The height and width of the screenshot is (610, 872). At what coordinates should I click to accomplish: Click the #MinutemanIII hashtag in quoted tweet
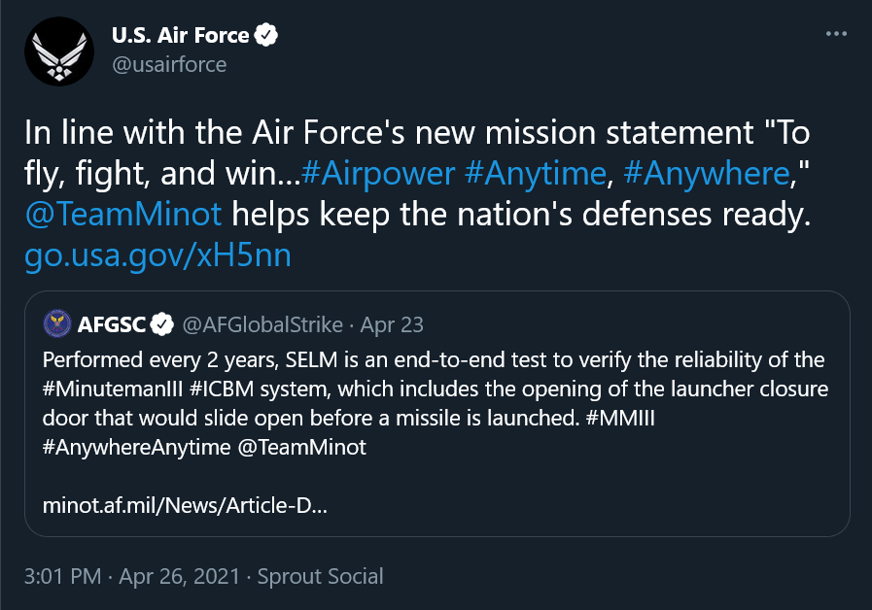113,389
